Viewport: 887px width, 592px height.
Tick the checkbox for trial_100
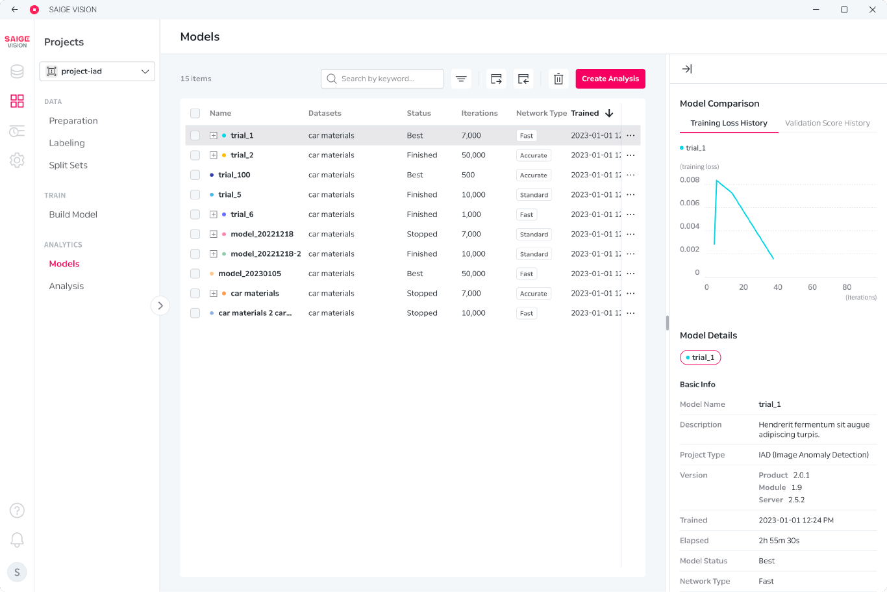[195, 175]
